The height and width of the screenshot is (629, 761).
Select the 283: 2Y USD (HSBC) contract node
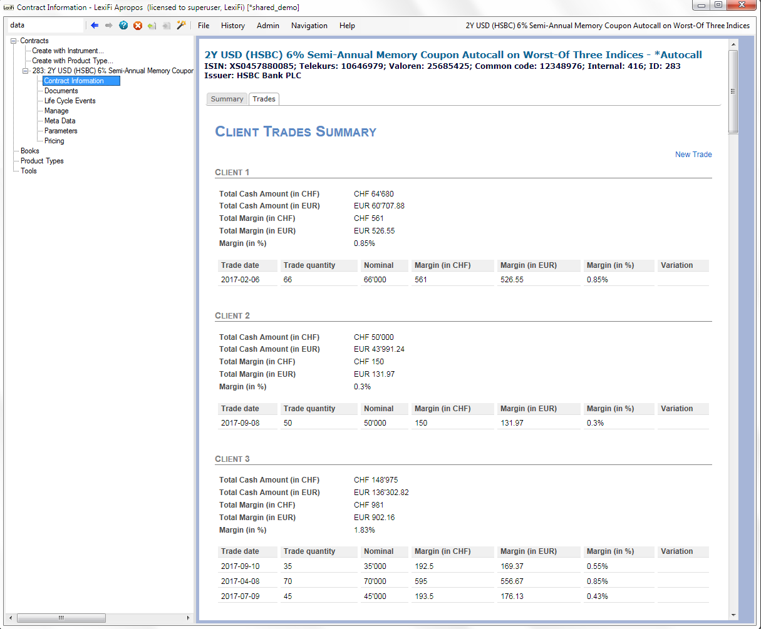tap(113, 71)
